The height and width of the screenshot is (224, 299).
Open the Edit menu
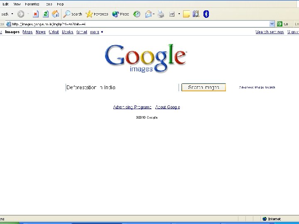pos(5,4)
